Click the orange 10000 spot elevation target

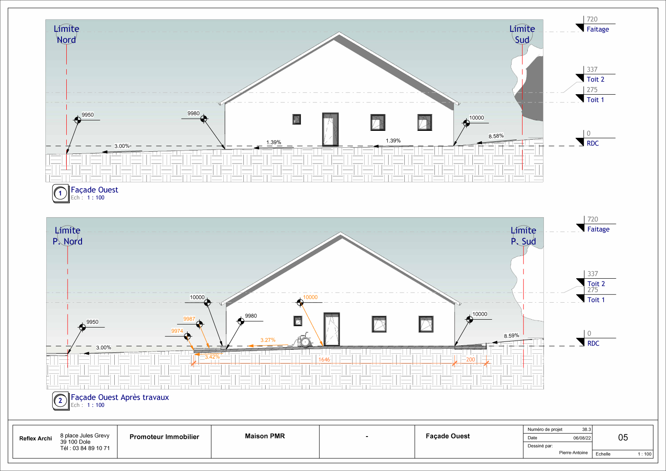pyautogui.click(x=300, y=303)
